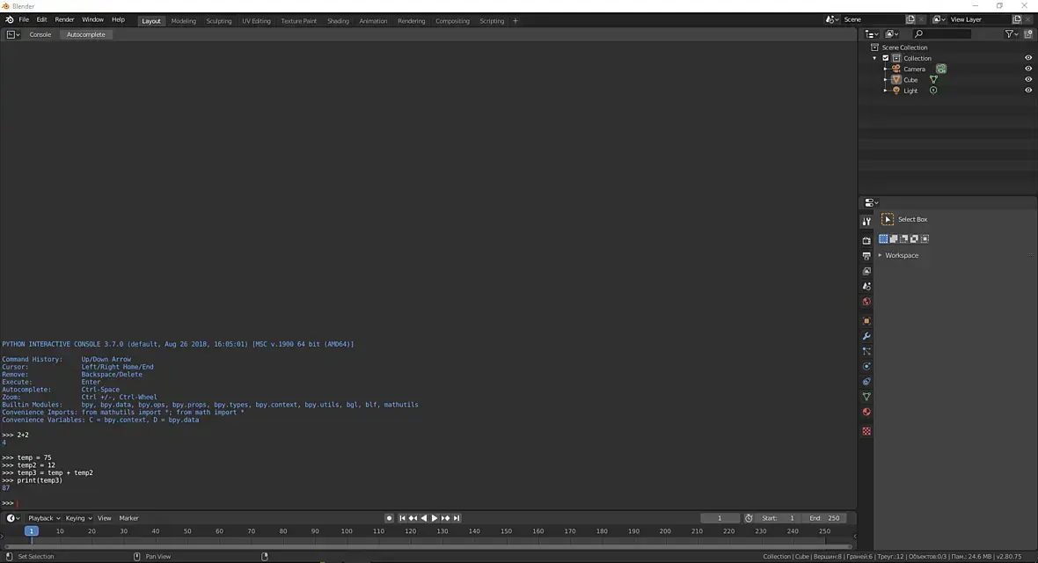Expand the Cube tree item
The image size is (1038, 563).
886,79
